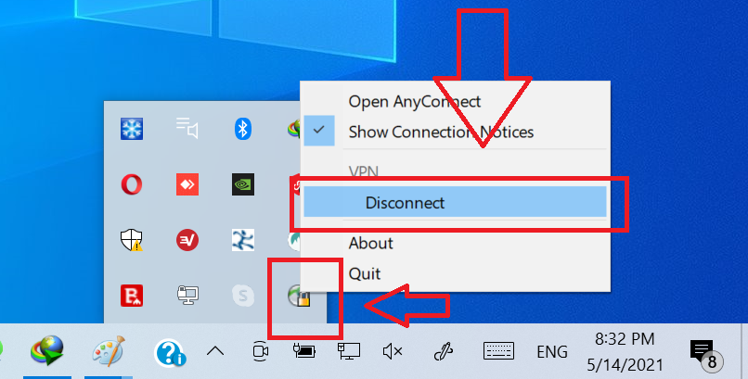Image resolution: width=748 pixels, height=379 pixels.
Task: Open the Bluetooth tray icon
Action: (x=243, y=129)
